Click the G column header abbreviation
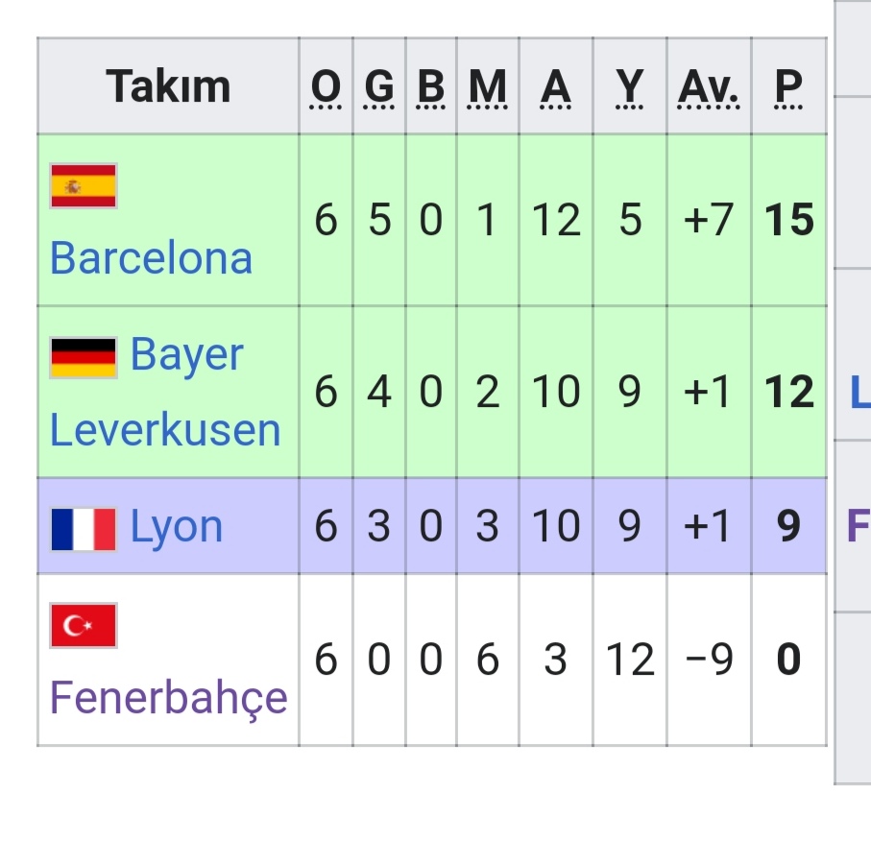This screenshot has width=871, height=864. pyautogui.click(x=378, y=87)
